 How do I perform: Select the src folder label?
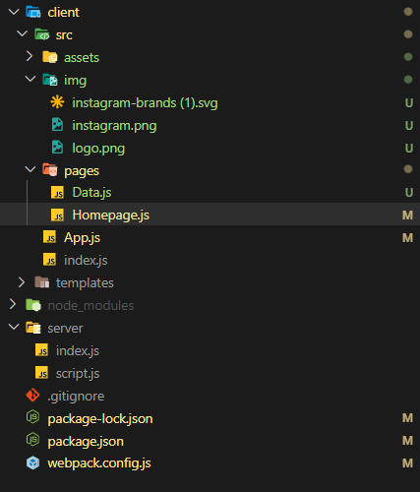(64, 35)
